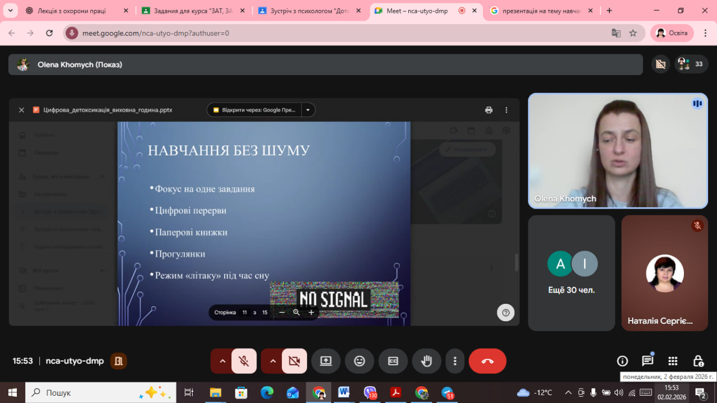This screenshot has height=403, width=717.
Task: Click the host controls lock icon
Action: pos(698,361)
